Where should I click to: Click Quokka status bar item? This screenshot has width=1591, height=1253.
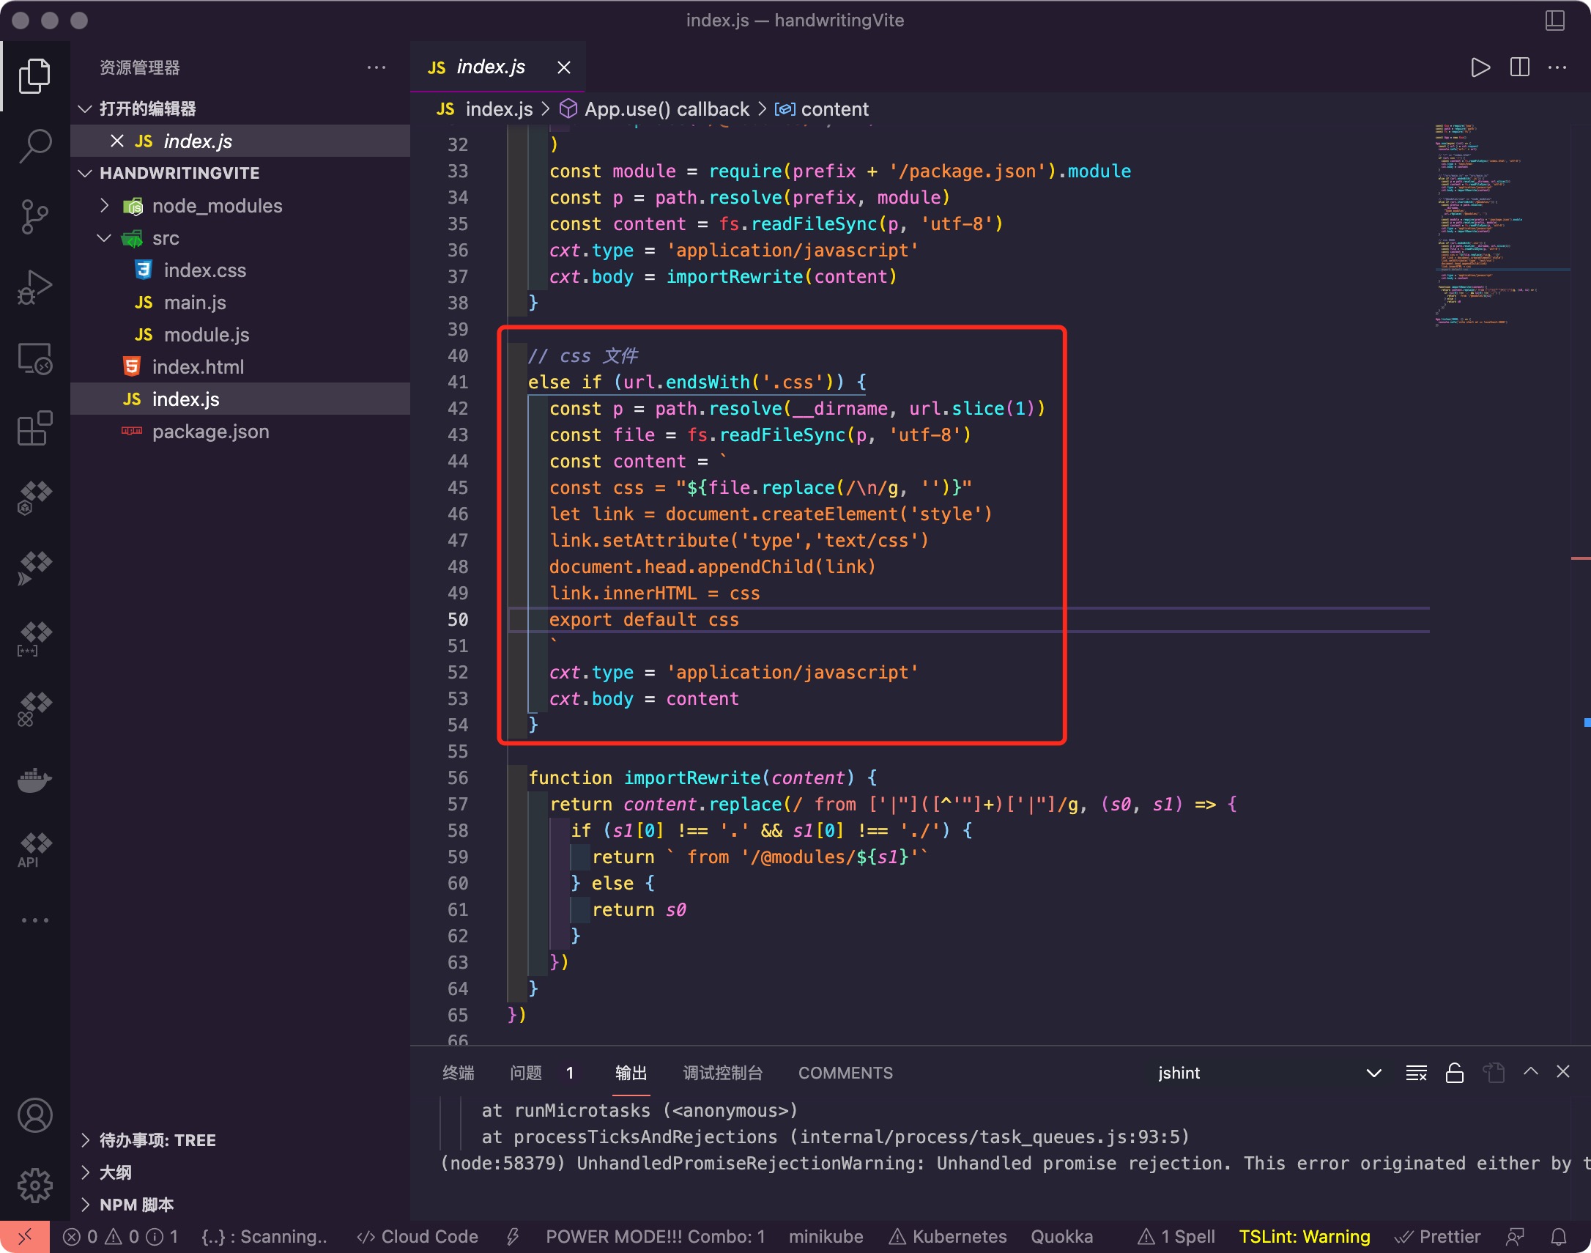coord(1061,1237)
